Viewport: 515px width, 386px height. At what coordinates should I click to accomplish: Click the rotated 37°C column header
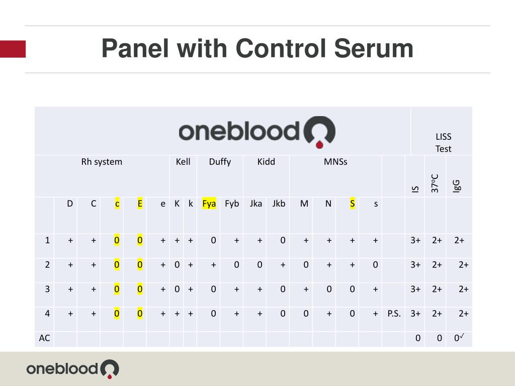[x=435, y=183]
